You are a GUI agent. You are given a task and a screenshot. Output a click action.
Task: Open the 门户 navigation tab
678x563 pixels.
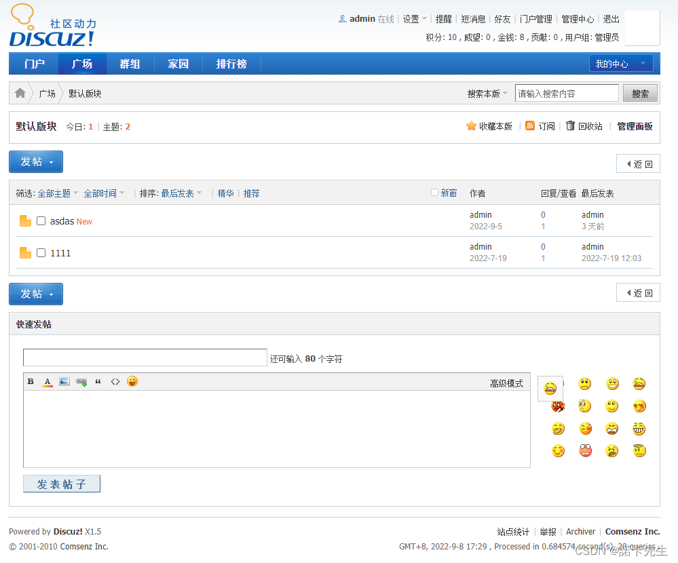34,64
